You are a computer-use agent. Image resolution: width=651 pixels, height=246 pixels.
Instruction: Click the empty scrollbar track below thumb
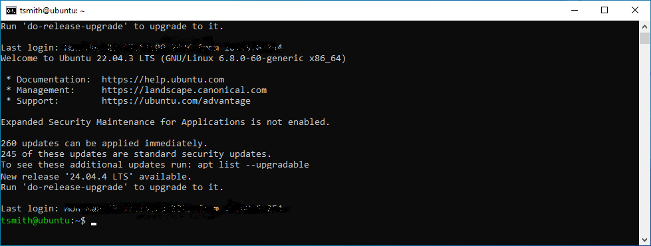[x=644, y=140]
